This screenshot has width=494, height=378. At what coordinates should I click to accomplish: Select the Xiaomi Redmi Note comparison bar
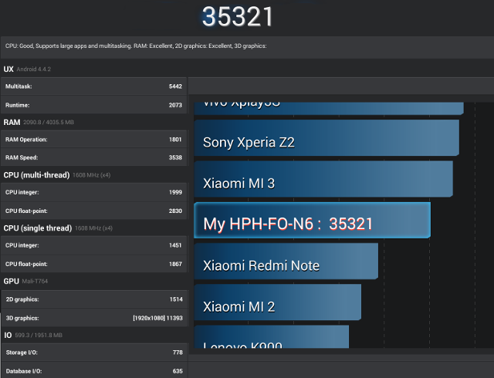[286, 262]
